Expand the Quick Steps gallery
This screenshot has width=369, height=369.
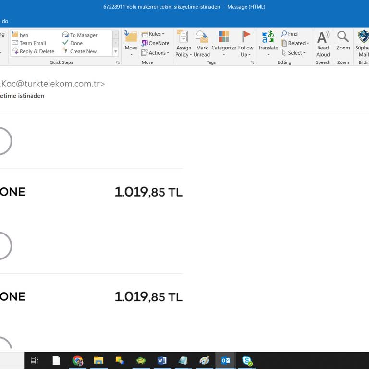116,51
